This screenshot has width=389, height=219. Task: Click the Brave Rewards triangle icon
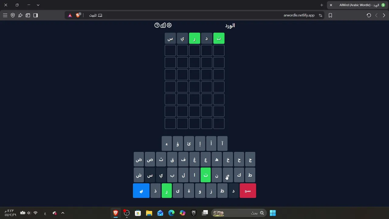(x=70, y=15)
